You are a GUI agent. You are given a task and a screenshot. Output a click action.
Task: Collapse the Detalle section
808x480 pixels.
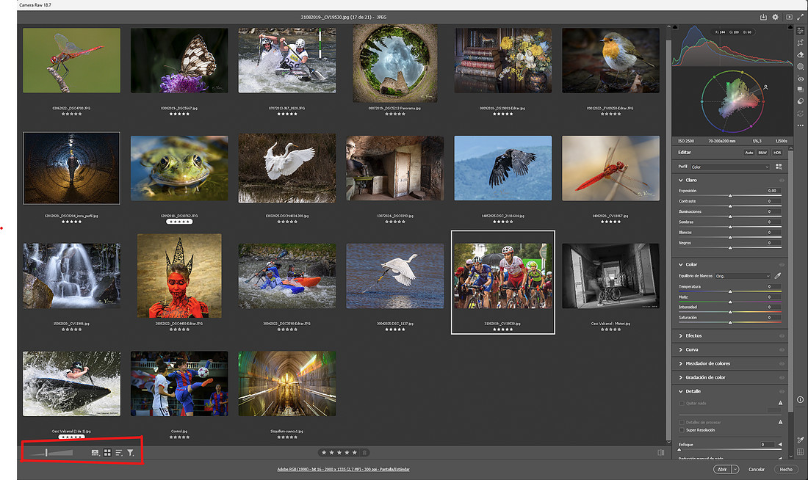coord(681,391)
